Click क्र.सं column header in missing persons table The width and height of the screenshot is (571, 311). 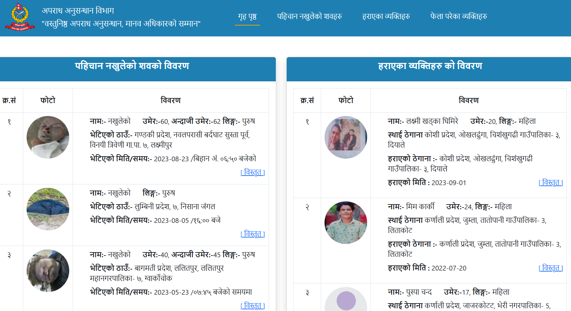tap(307, 100)
